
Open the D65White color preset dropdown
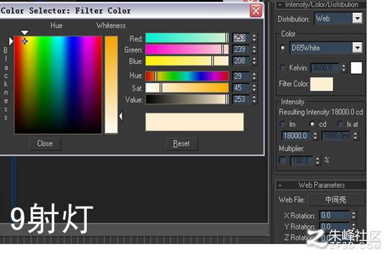pos(357,48)
